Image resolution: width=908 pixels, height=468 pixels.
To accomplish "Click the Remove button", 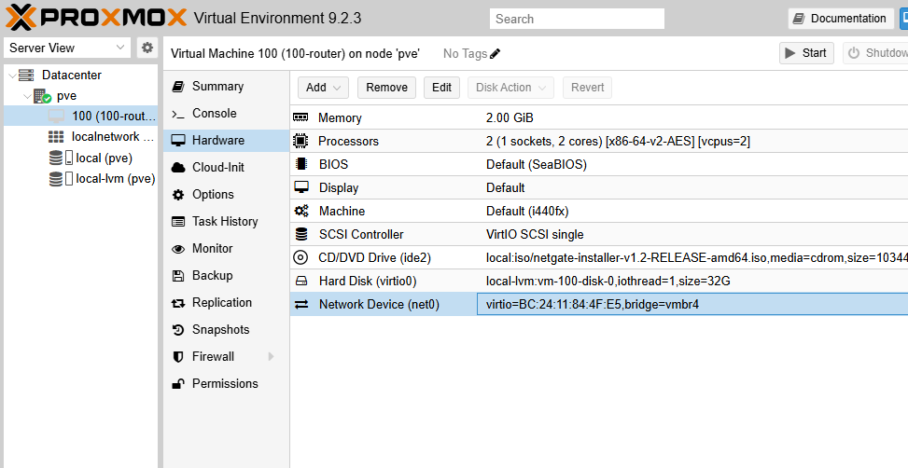I will (386, 88).
